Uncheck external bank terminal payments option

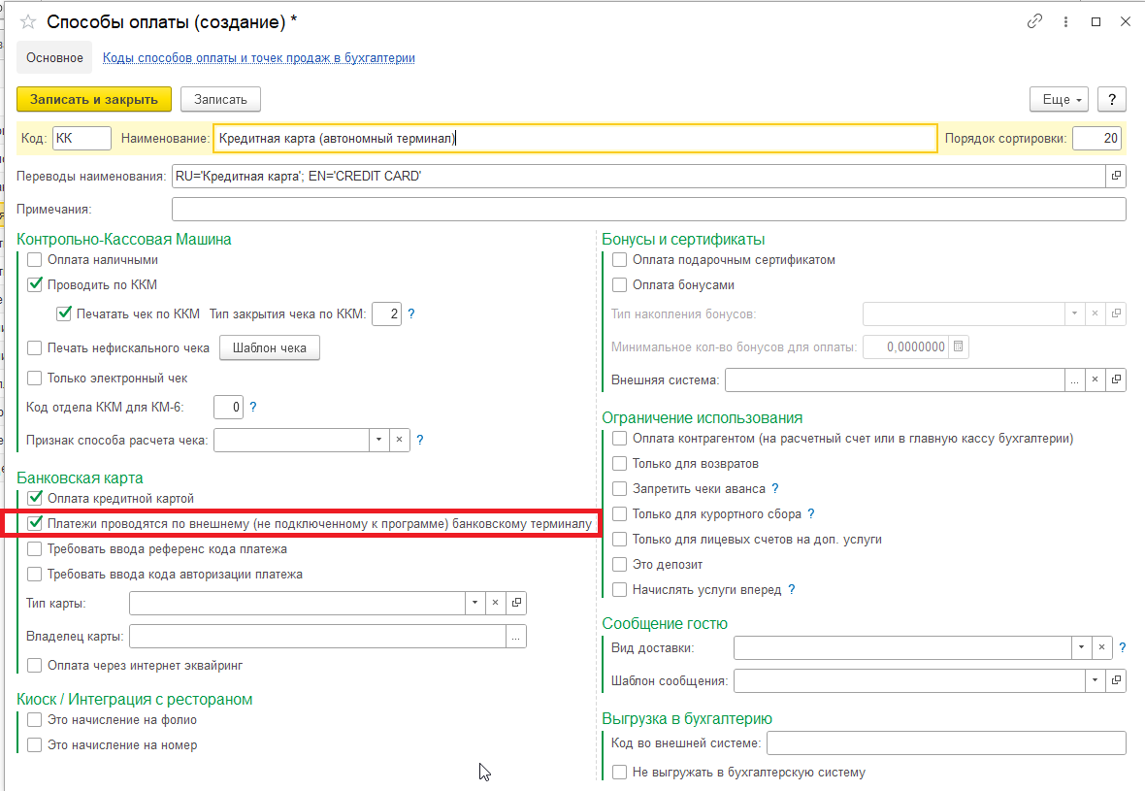(x=35, y=524)
